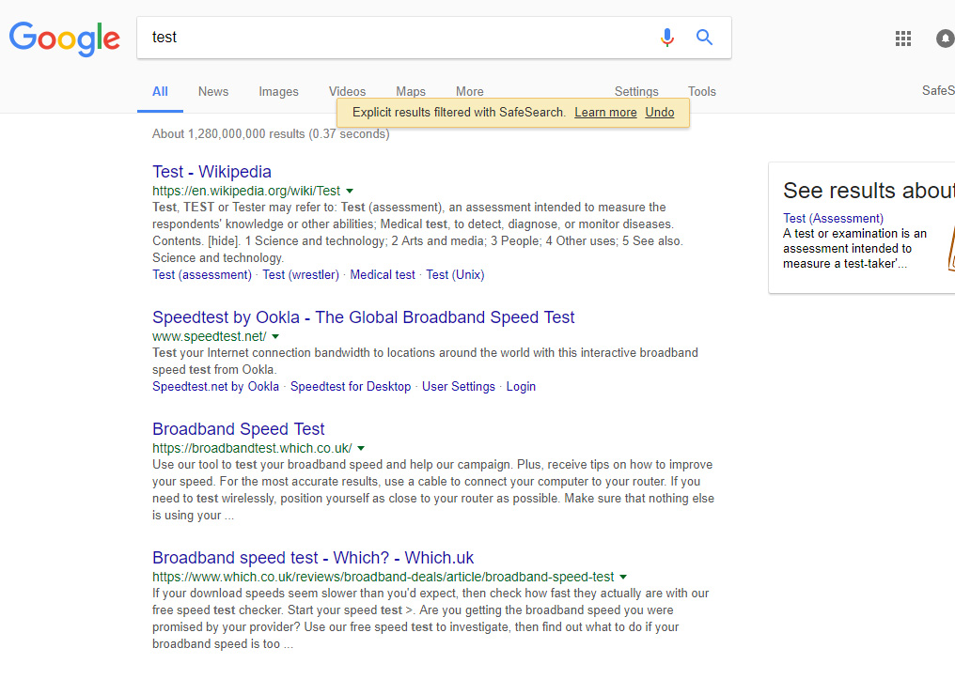Open dropdown beside the which.co.uk reviews URL
This screenshot has height=679, width=955.
click(623, 577)
